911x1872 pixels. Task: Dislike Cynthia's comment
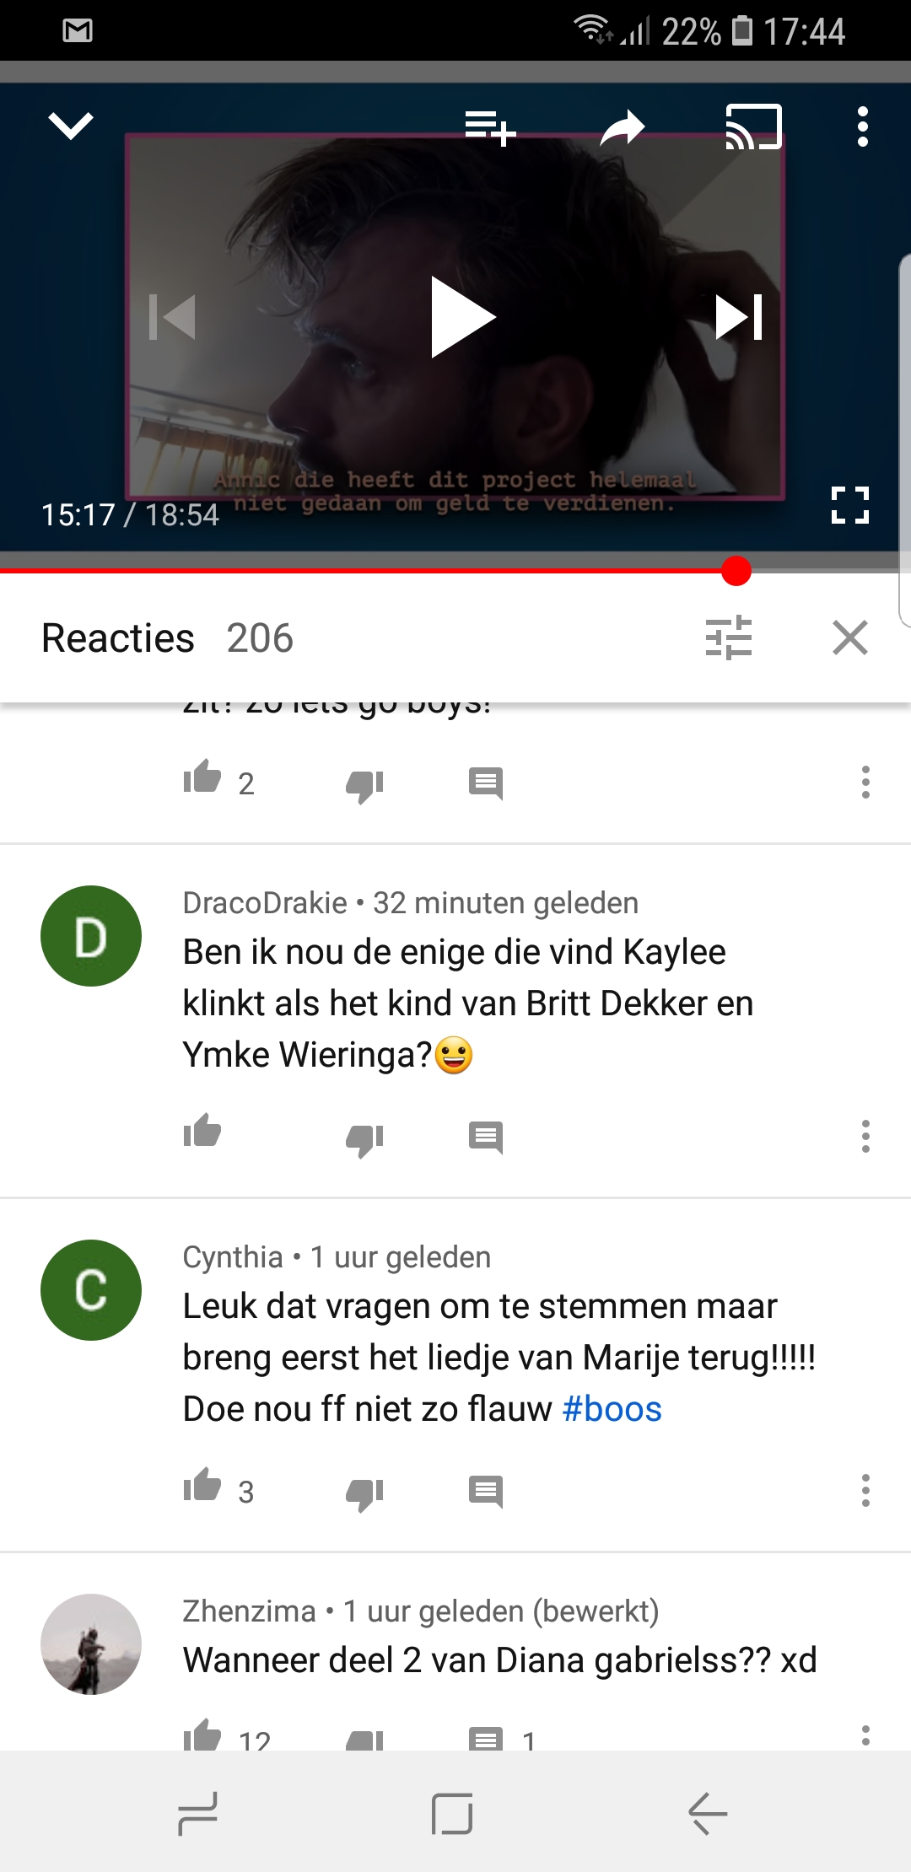tap(364, 1494)
